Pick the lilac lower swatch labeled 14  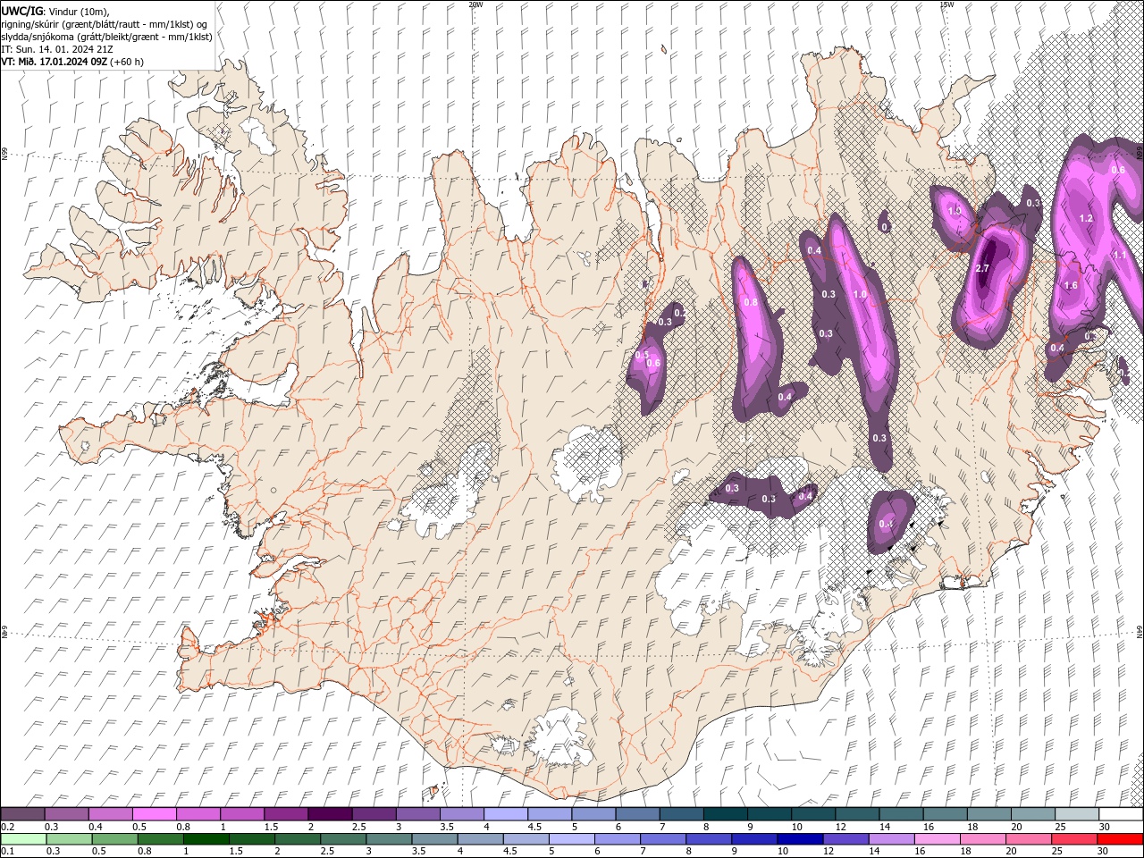coord(892,839)
